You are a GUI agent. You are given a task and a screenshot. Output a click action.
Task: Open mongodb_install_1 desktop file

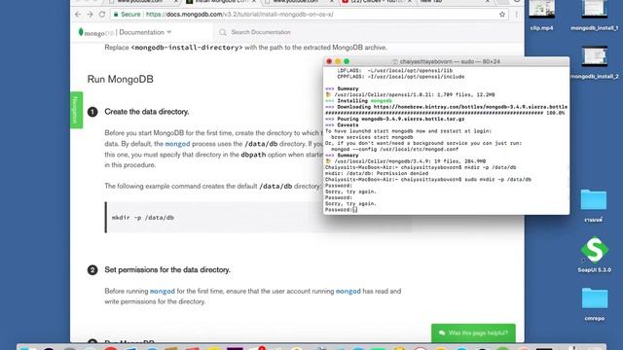(x=595, y=16)
